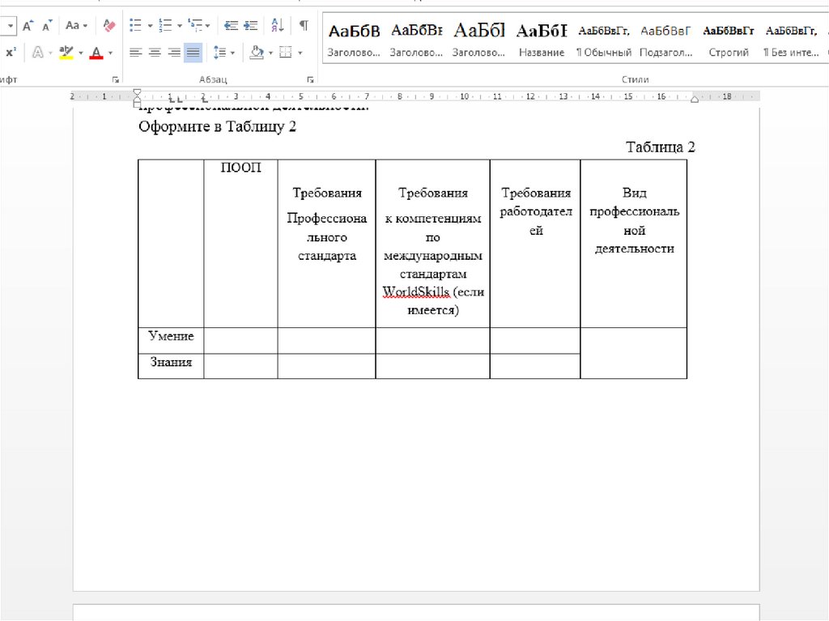
Task: Apply the Без инте... style
Action: [791, 40]
